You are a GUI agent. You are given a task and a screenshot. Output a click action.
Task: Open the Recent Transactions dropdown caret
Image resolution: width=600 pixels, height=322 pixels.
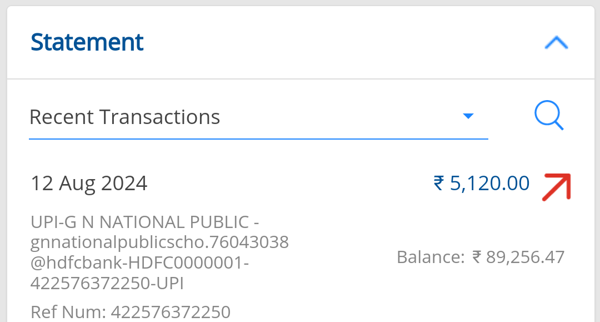(468, 116)
